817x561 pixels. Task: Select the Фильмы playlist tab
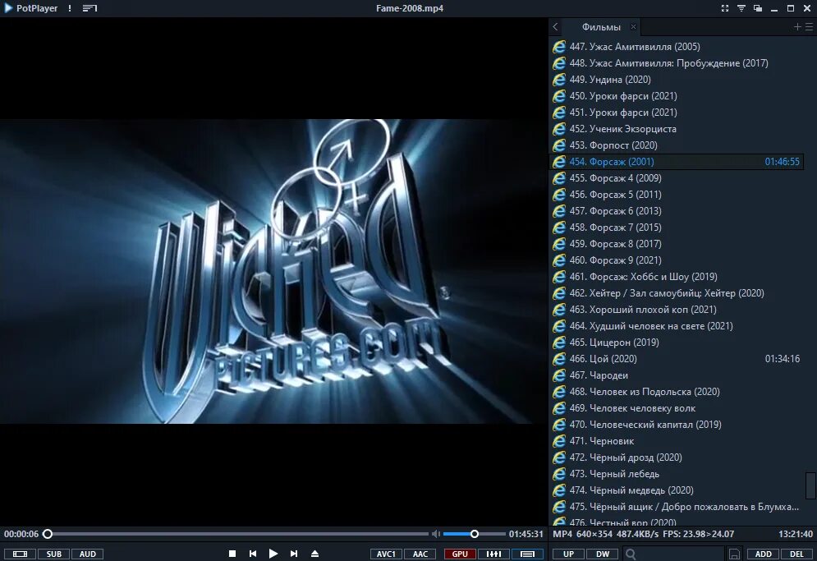[601, 27]
